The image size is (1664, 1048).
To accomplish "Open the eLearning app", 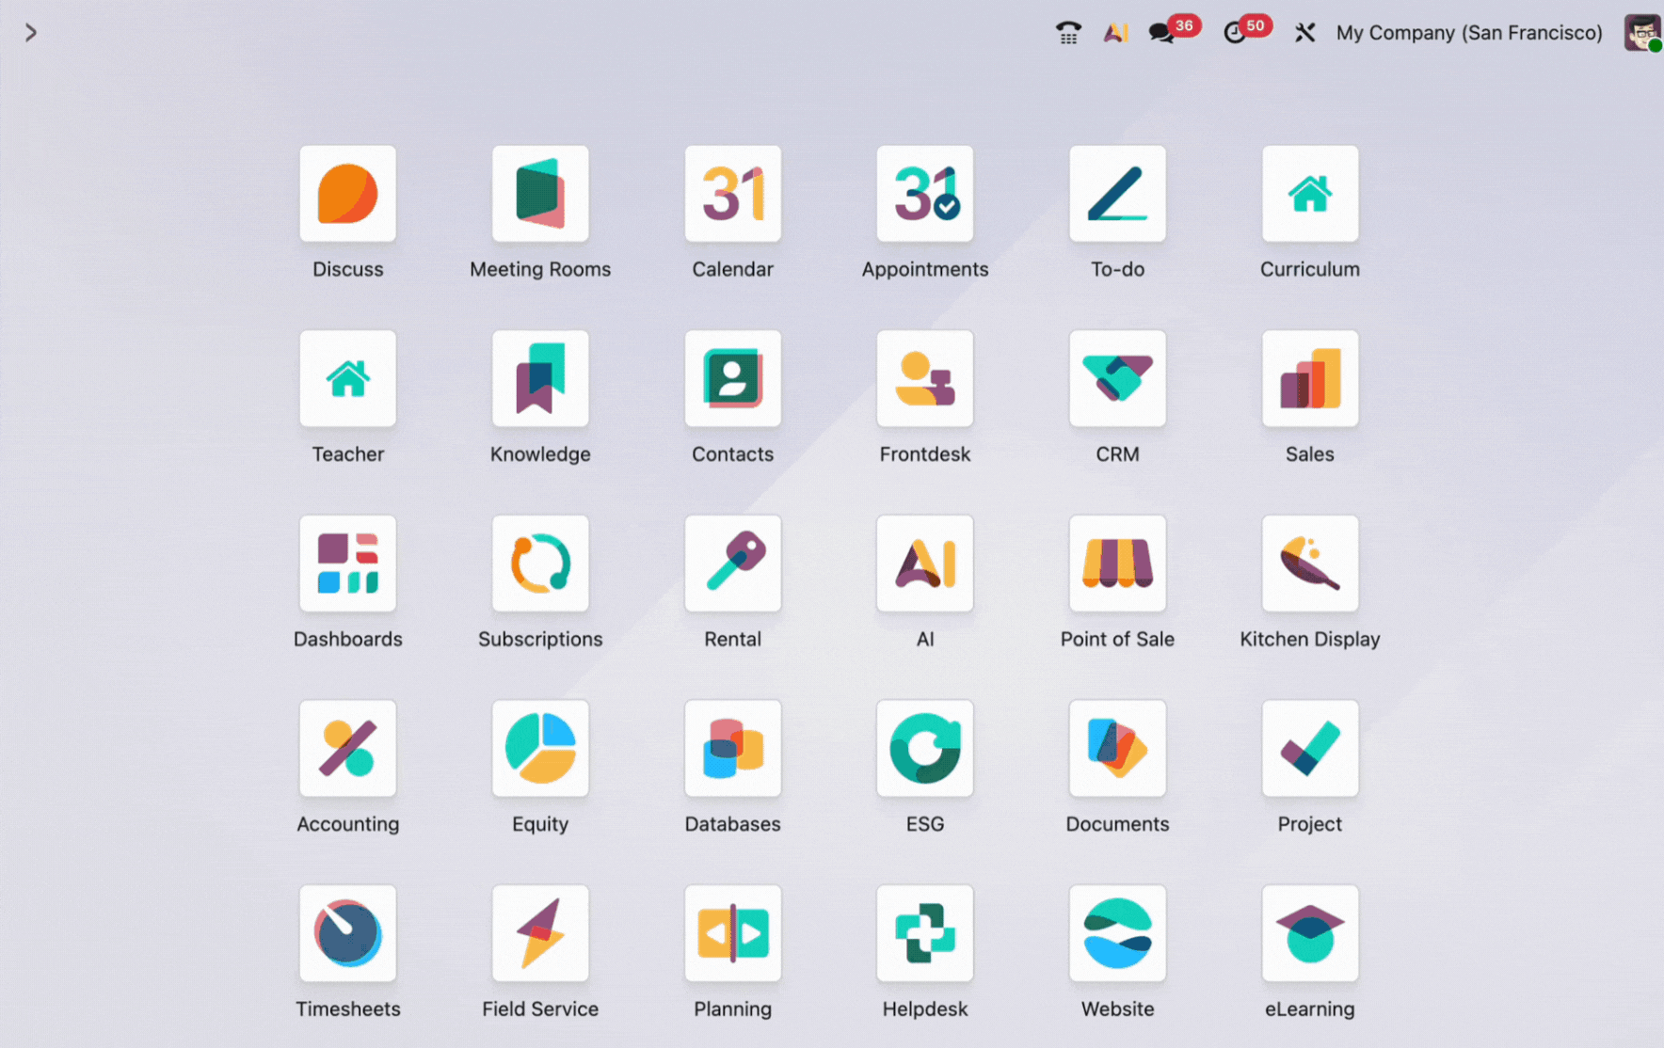I will pyautogui.click(x=1309, y=933).
